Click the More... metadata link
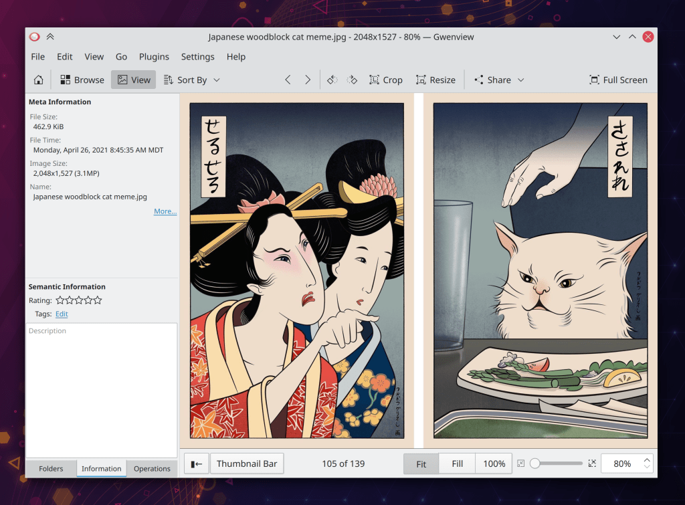 [165, 211]
